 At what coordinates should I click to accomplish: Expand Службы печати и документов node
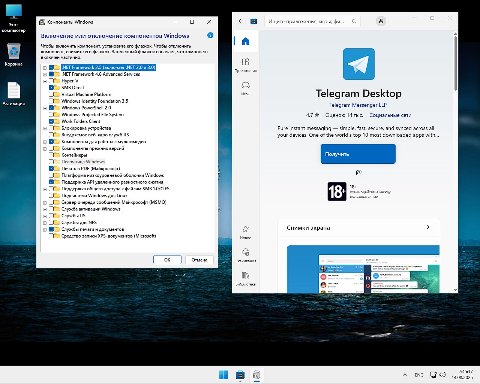click(x=45, y=230)
